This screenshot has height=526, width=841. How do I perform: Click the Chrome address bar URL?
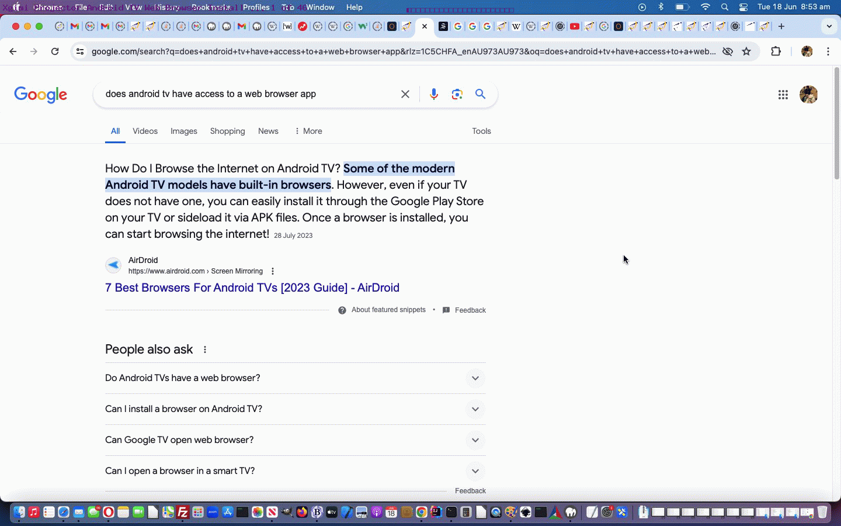pos(404,51)
